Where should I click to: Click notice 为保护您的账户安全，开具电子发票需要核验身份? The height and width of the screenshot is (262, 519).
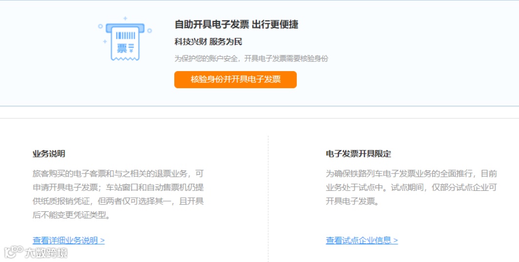coord(251,59)
